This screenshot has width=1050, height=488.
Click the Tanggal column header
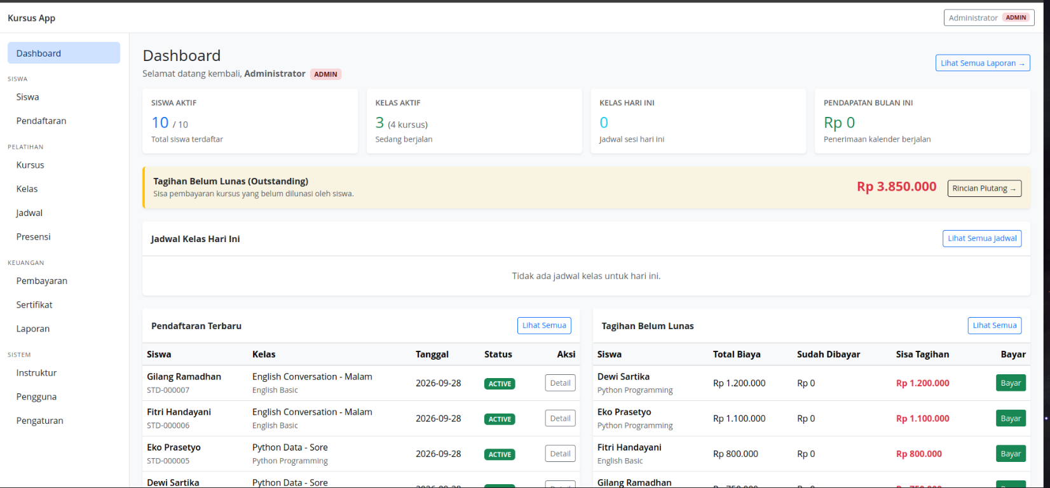coord(432,355)
